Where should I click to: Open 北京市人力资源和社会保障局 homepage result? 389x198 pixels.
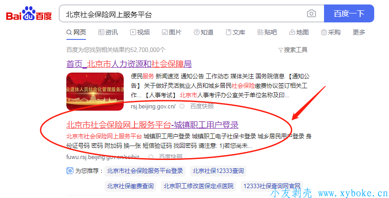click(x=129, y=64)
